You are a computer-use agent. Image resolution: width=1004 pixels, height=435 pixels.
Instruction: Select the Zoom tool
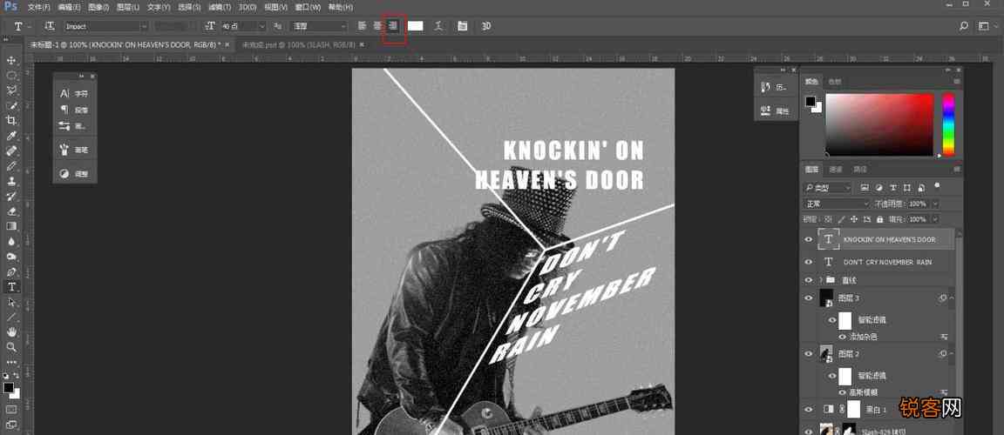point(10,347)
